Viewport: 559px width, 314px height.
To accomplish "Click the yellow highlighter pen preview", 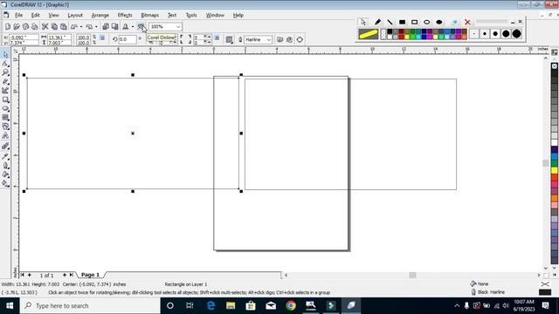I will coord(369,34).
